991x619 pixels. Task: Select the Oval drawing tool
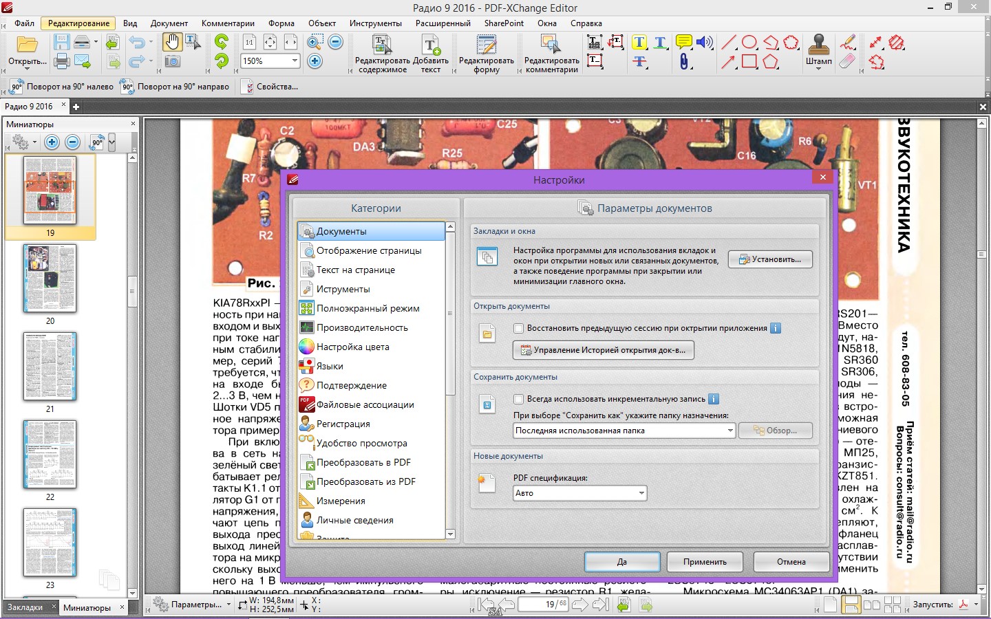click(749, 42)
